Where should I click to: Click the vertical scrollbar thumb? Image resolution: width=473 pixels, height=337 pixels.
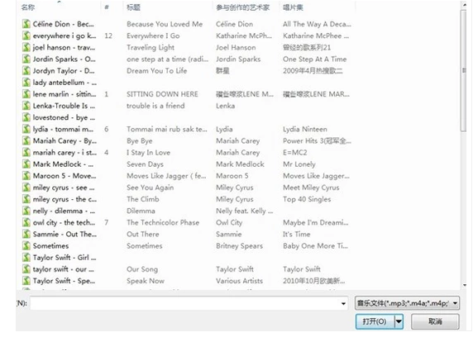[464, 70]
